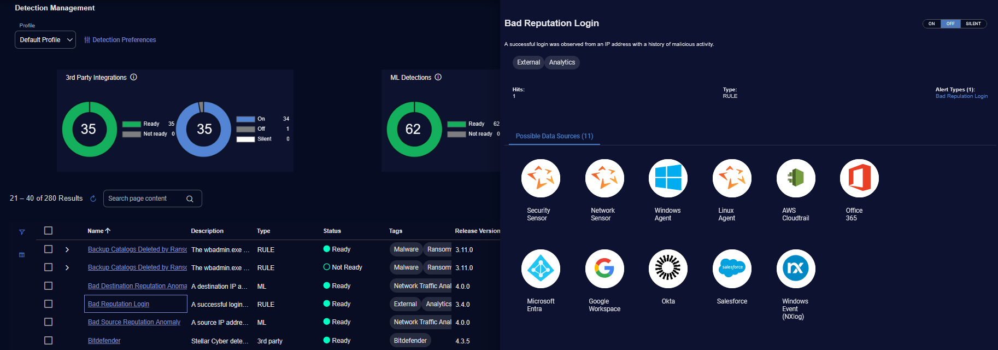
Task: Click the Windows Event (NXlog) icon
Action: tap(796, 269)
